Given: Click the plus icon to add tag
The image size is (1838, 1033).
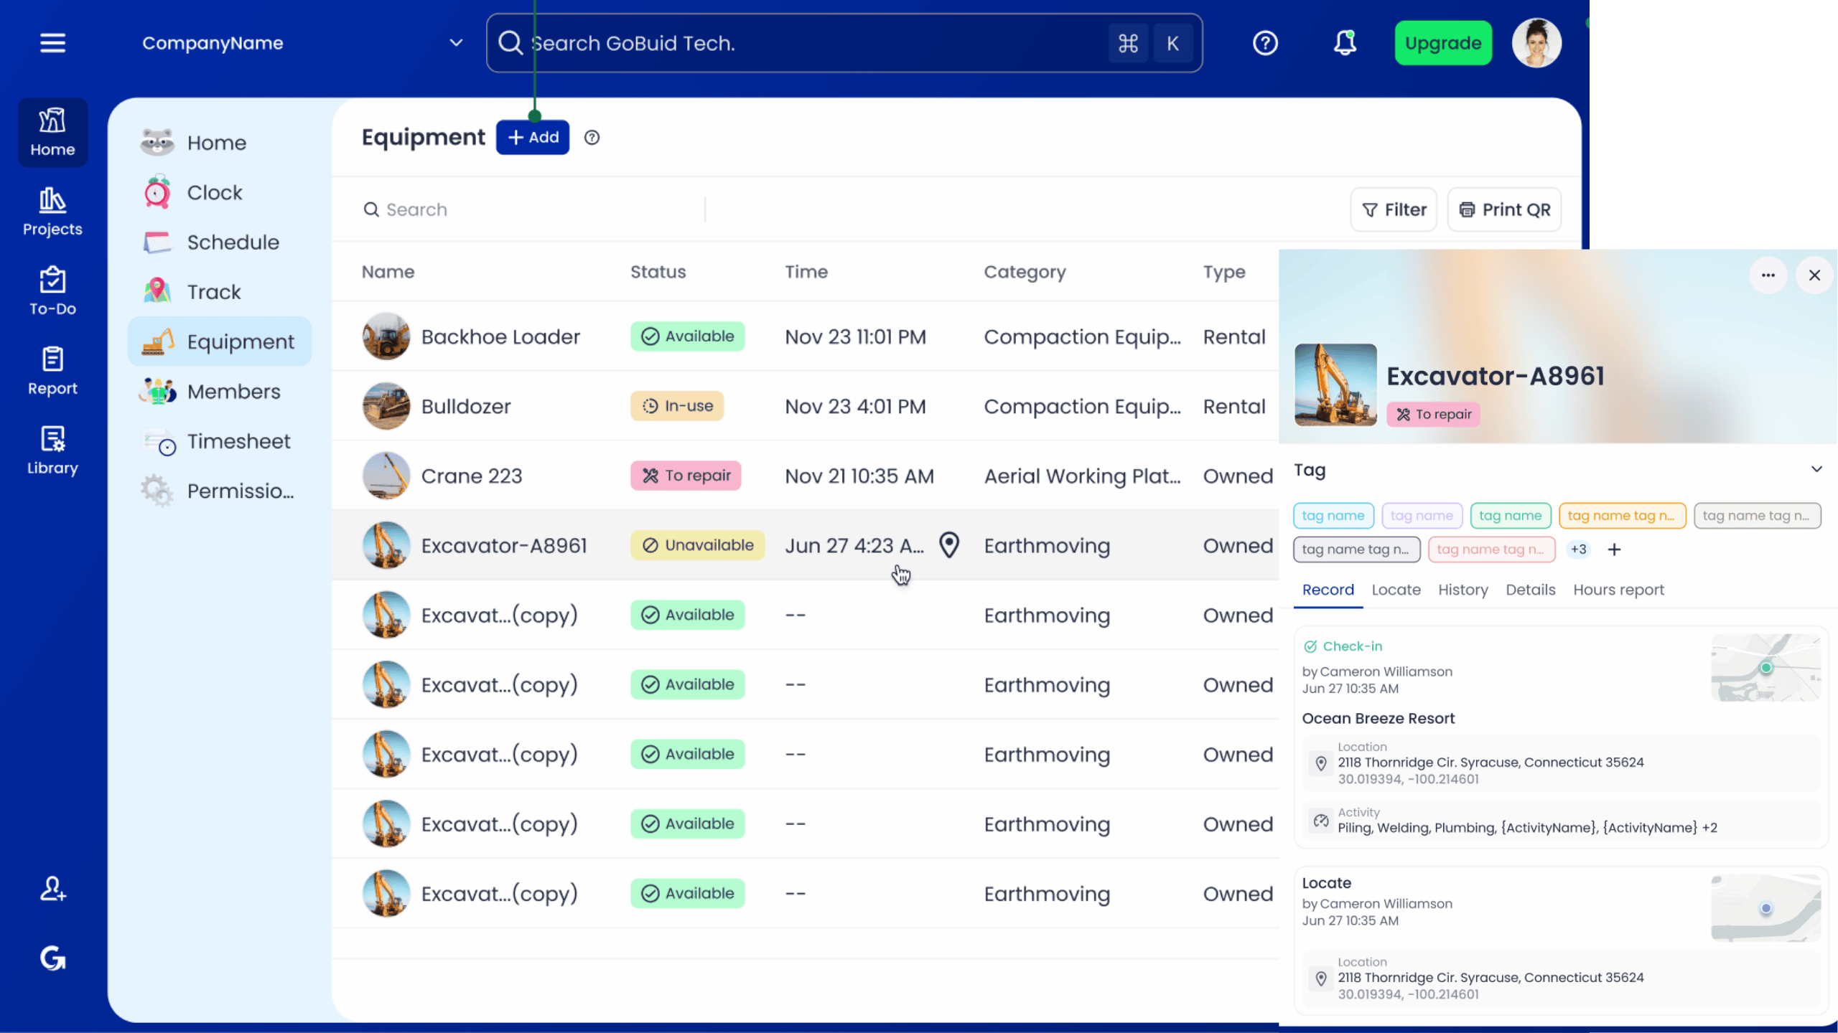Looking at the screenshot, I should 1614,549.
